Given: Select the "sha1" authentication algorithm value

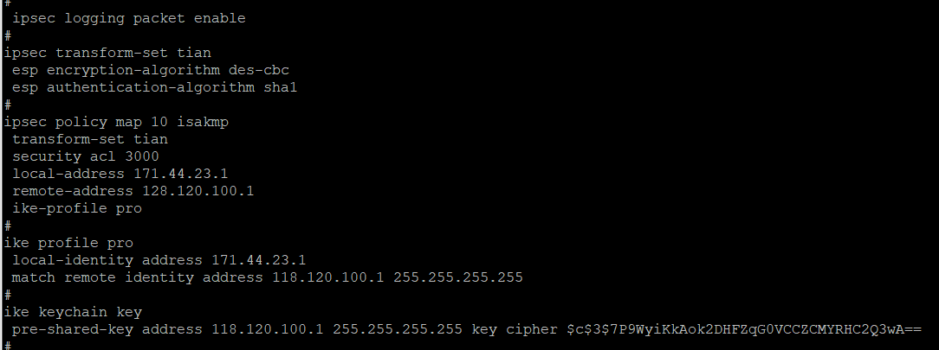Looking at the screenshot, I should click(x=281, y=87).
